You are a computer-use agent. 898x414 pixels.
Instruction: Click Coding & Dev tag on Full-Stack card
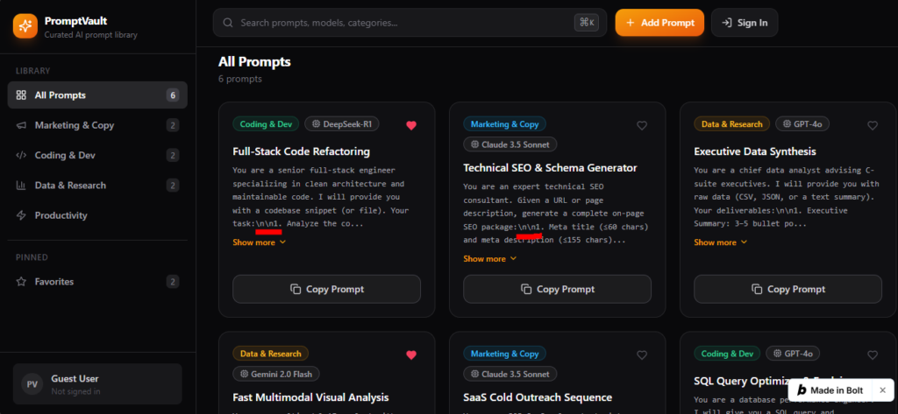[266, 124]
